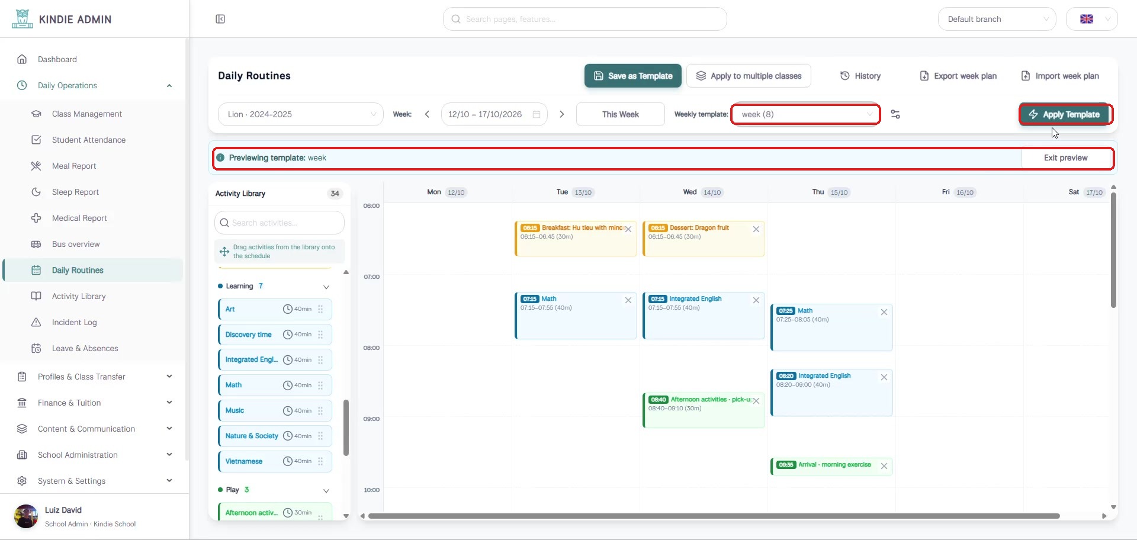Click drag handle on Music activity

point(320,410)
